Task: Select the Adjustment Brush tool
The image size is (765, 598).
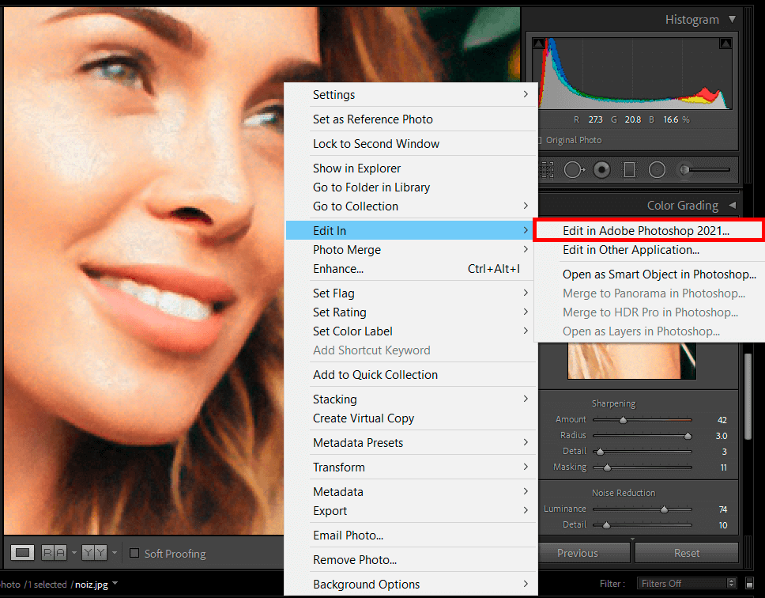Action: click(x=704, y=170)
